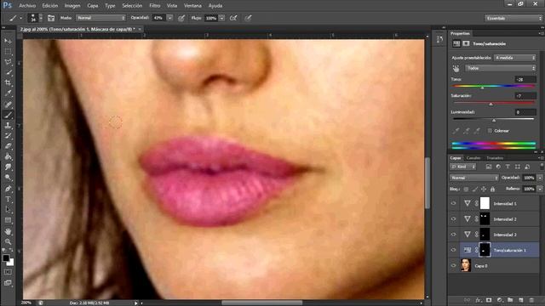Toggle tablet pressure for size
This screenshot has width=545, height=306.
coord(248,18)
